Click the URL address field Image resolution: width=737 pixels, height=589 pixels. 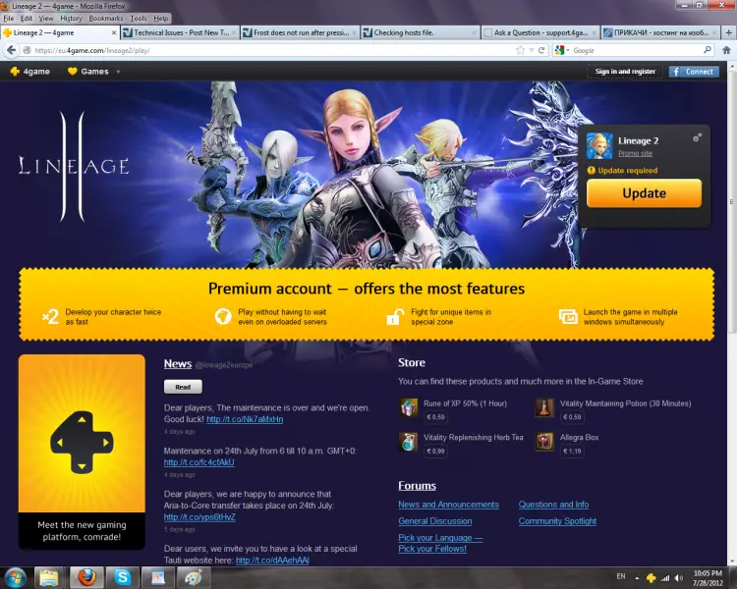(x=272, y=50)
